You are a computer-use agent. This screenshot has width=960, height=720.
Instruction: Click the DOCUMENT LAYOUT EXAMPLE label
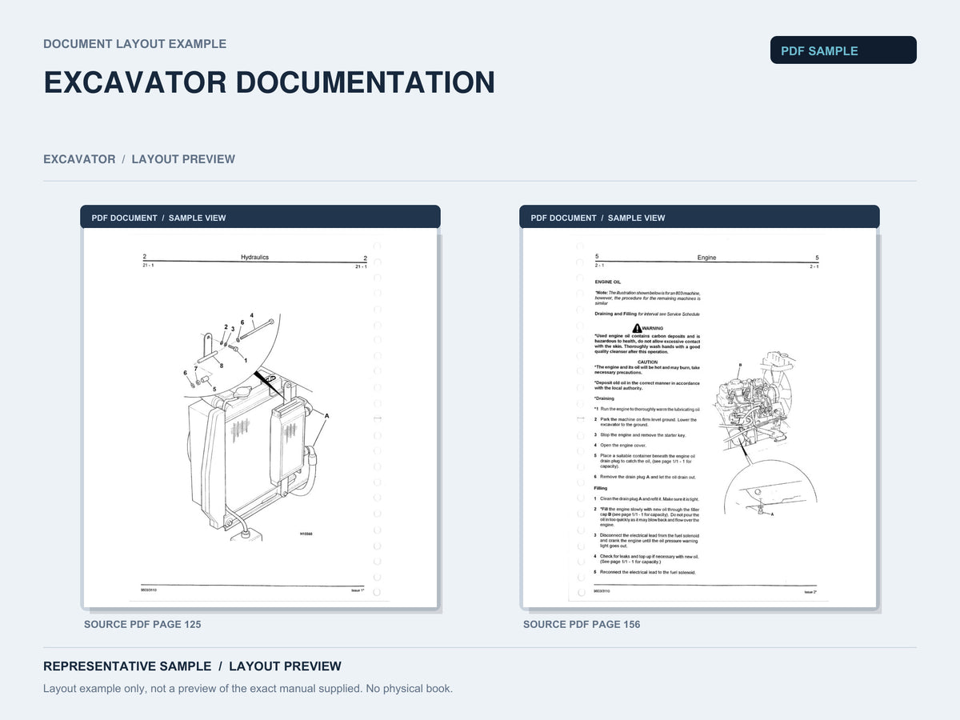point(134,44)
